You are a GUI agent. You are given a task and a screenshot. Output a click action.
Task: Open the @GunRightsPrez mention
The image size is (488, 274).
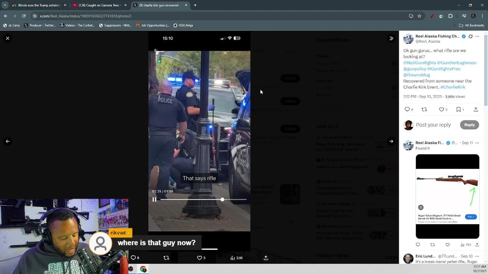(x=444, y=69)
